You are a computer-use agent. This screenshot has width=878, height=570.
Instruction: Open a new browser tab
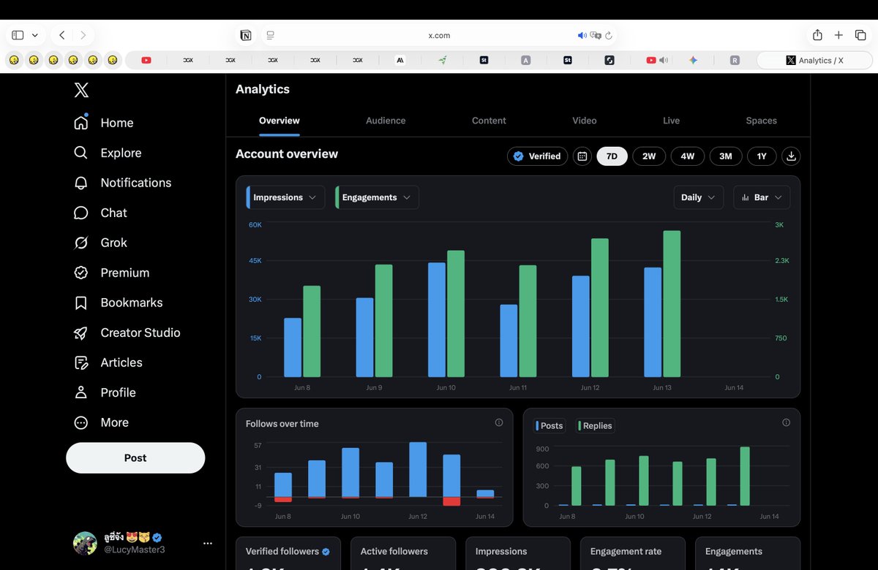tap(838, 35)
